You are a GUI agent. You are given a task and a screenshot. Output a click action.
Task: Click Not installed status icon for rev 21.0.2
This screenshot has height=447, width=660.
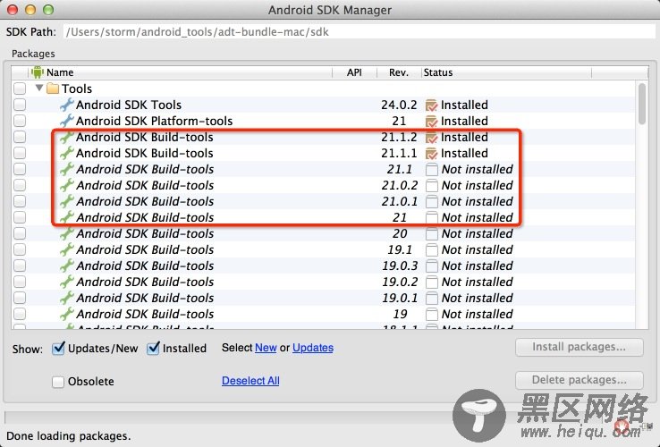click(431, 186)
